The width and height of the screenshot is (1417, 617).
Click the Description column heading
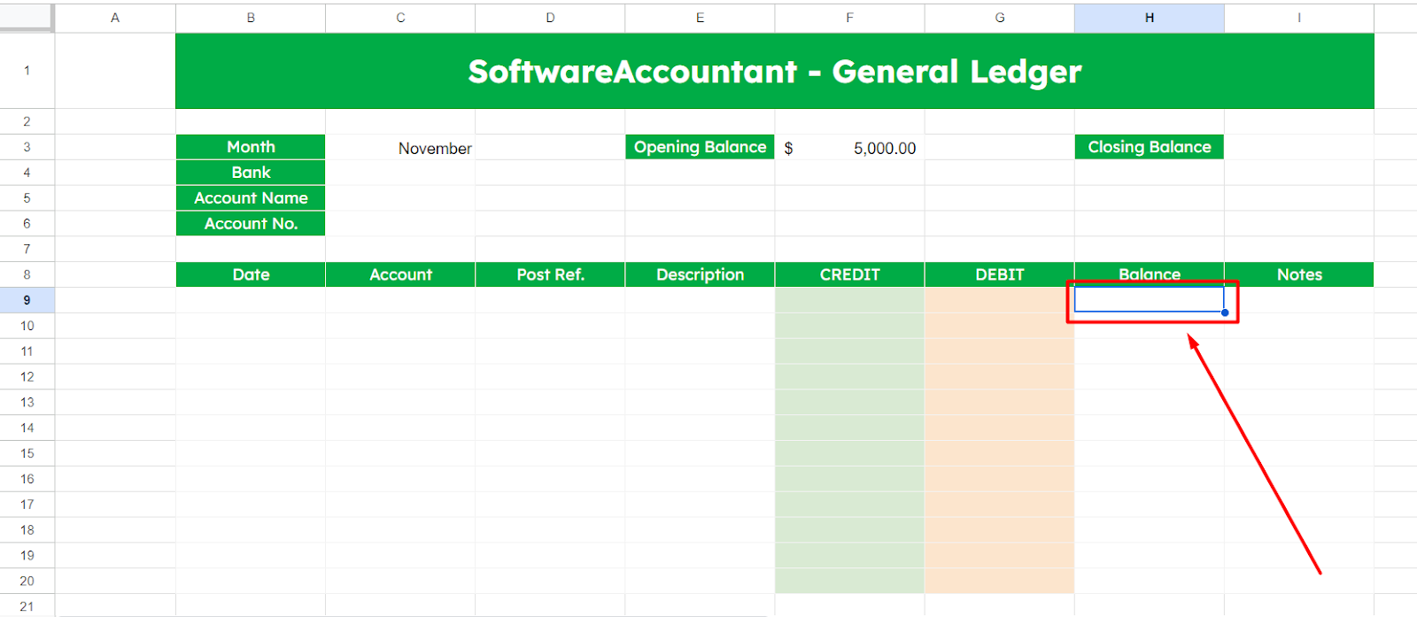[x=700, y=274]
